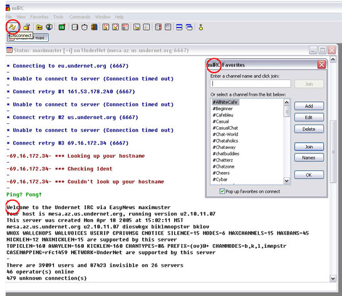Open the Window menu
342x296 pixels.
pyautogui.click(x=103, y=17)
